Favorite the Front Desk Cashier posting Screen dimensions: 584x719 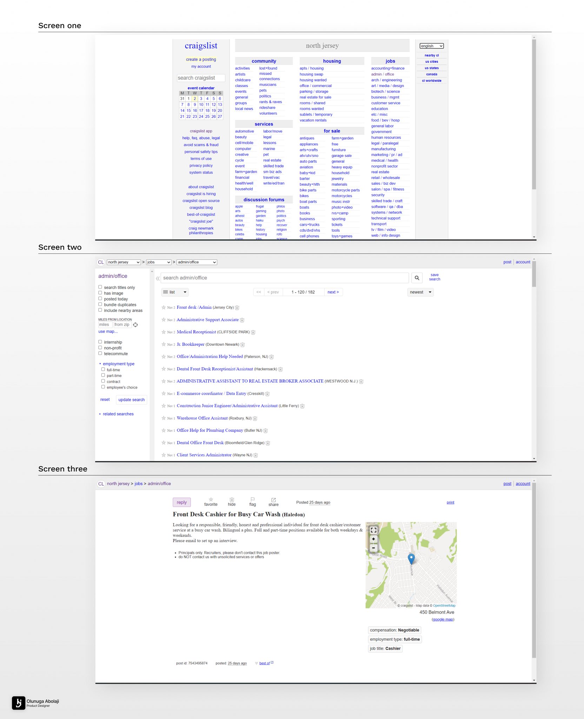211,502
